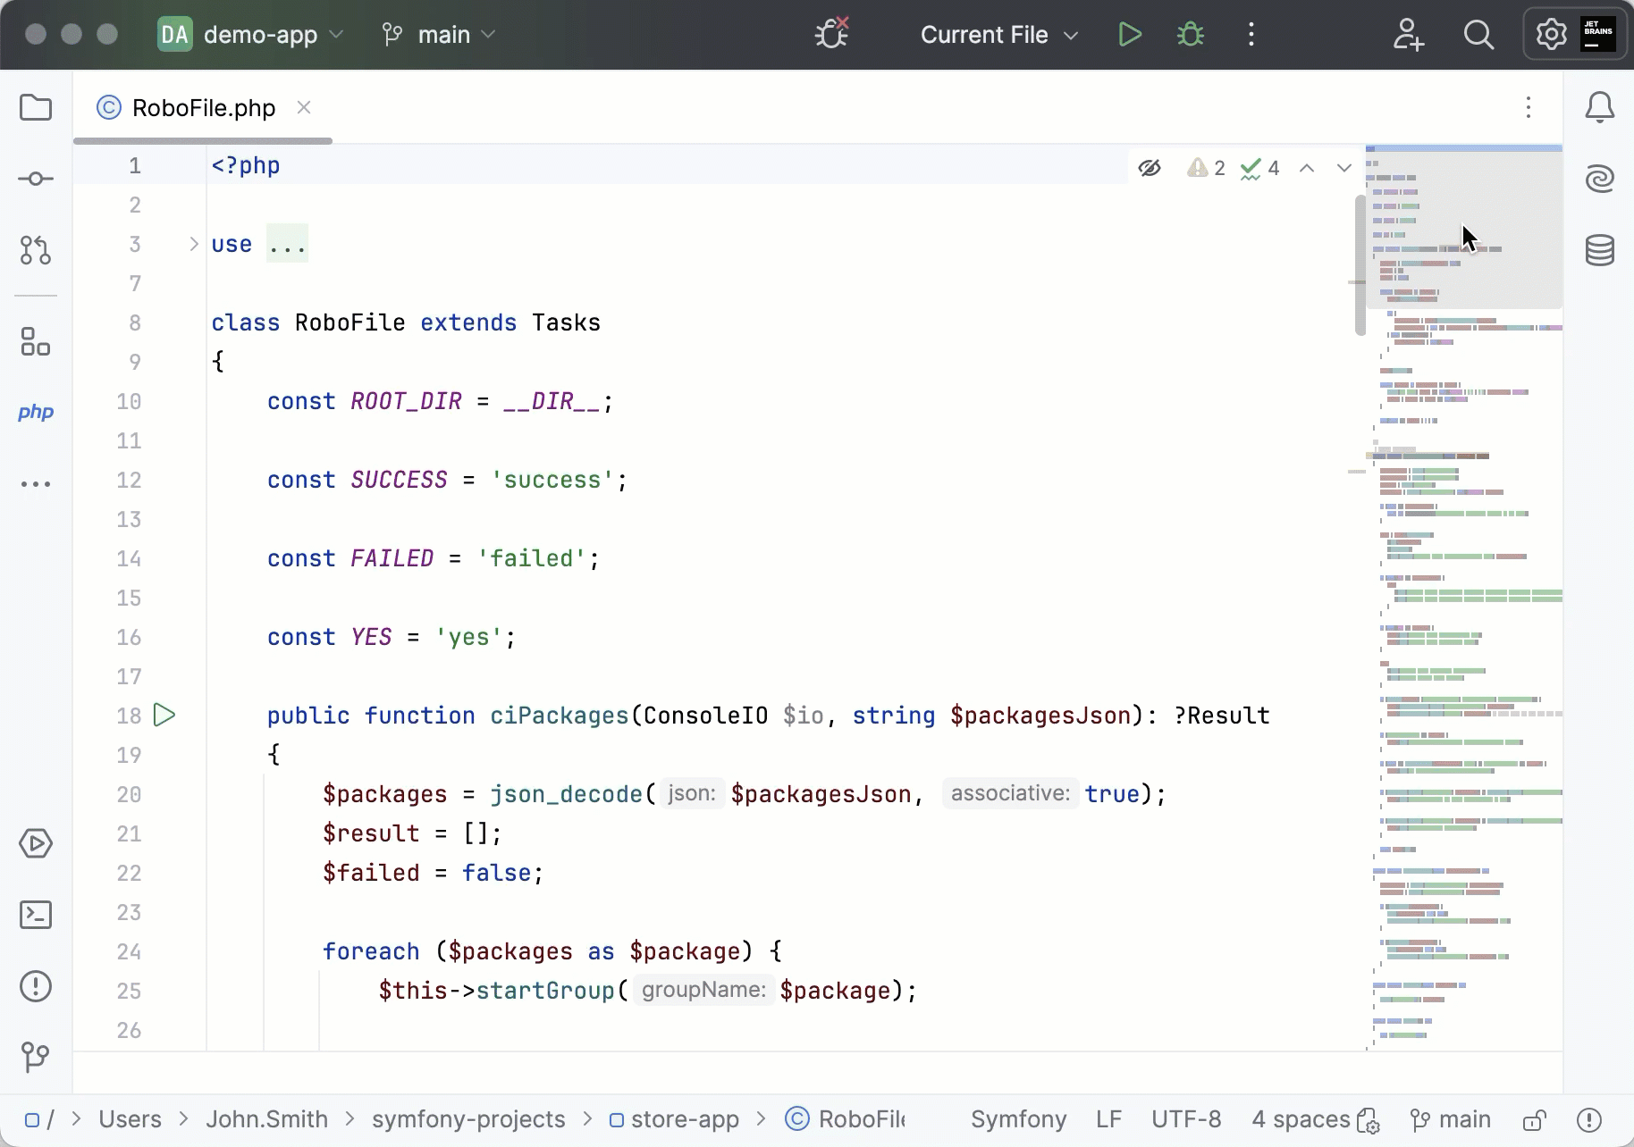Open Symfony settings from the status bar
This screenshot has height=1147, width=1634.
(1018, 1119)
